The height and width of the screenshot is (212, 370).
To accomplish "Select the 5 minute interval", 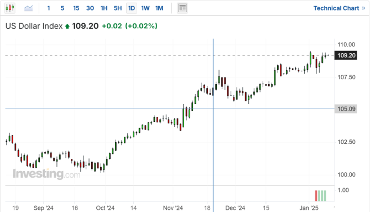I will pos(62,8).
